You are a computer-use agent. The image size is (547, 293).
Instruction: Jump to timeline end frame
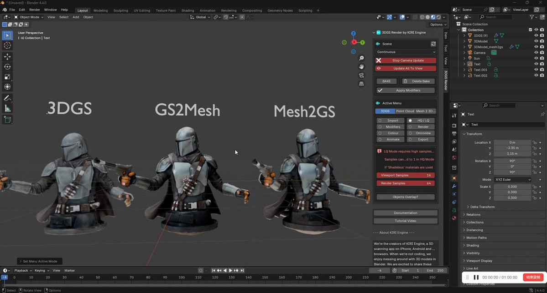[x=242, y=270]
